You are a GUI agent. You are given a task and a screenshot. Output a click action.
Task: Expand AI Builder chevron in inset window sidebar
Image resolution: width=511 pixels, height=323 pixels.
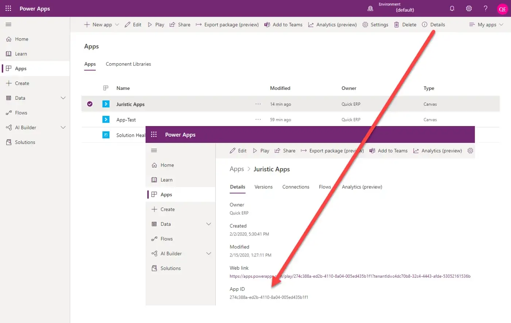(208, 254)
